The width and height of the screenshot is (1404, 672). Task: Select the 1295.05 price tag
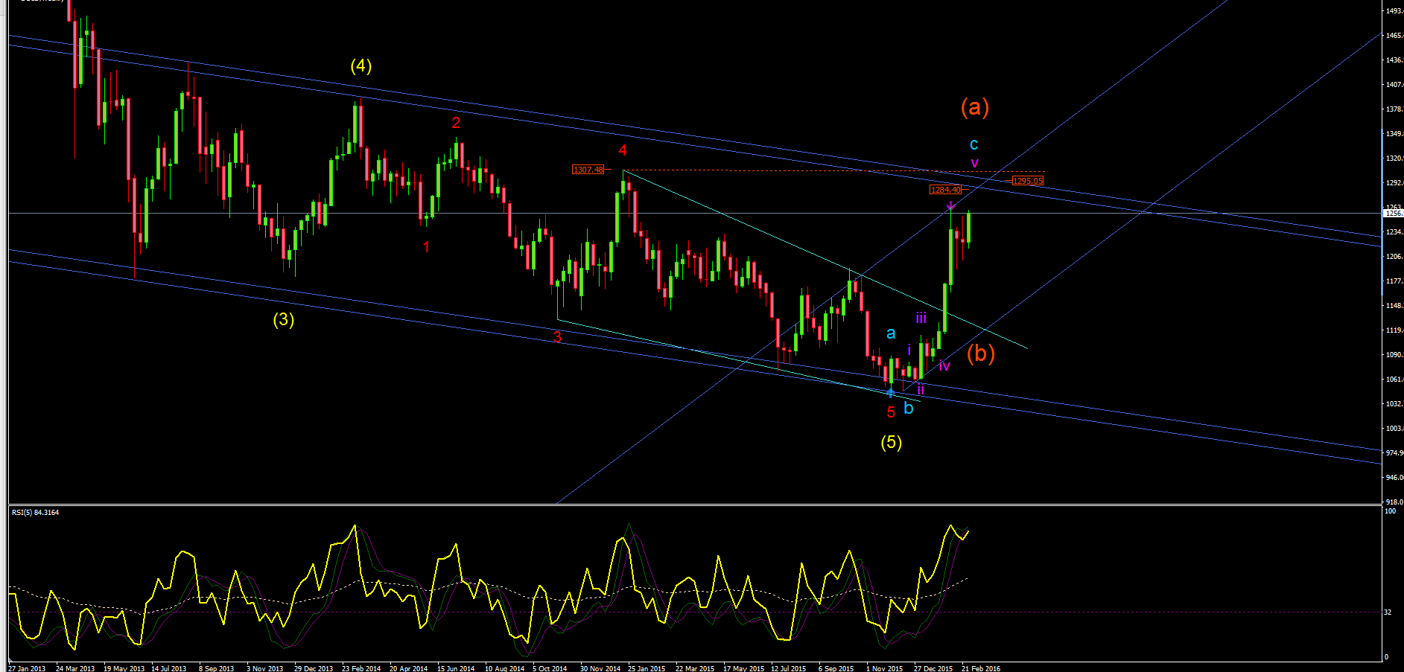(x=1028, y=181)
